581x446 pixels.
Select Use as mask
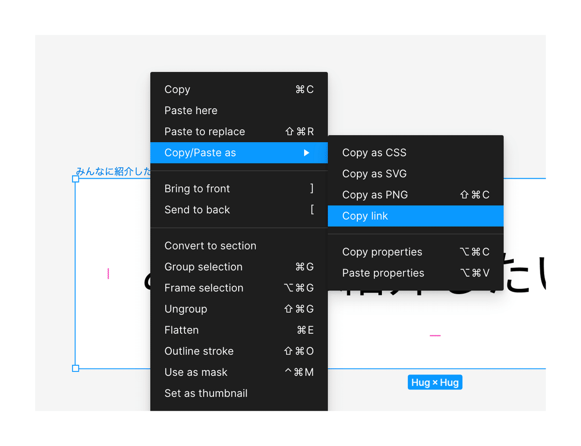[x=239, y=372]
